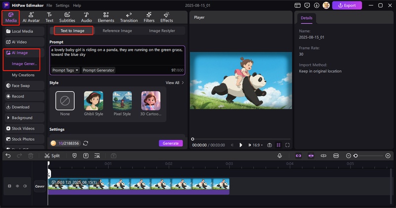The image size is (396, 208).
Task: Open the Record option in the sidebar
Action: (x=24, y=96)
